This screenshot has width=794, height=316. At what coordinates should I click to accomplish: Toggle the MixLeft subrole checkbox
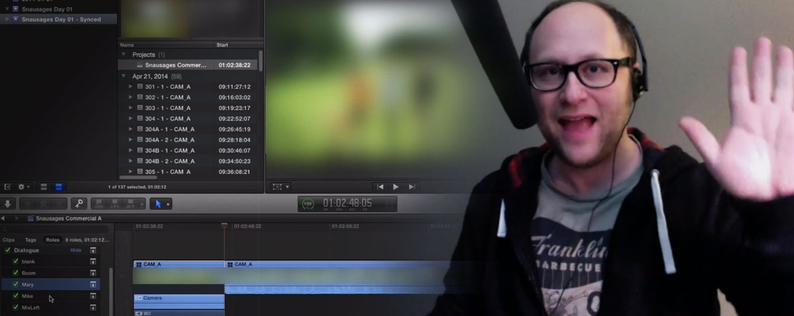16,307
